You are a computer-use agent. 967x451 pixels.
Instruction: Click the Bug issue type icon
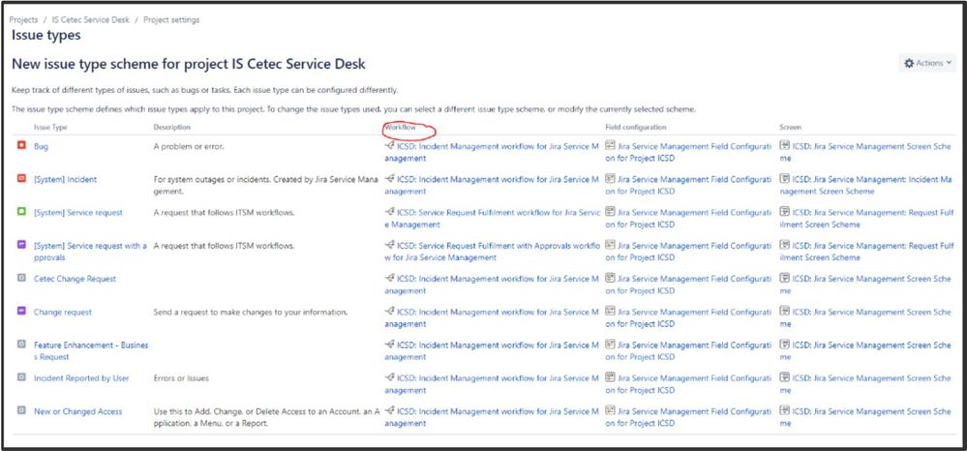pyautogui.click(x=21, y=146)
